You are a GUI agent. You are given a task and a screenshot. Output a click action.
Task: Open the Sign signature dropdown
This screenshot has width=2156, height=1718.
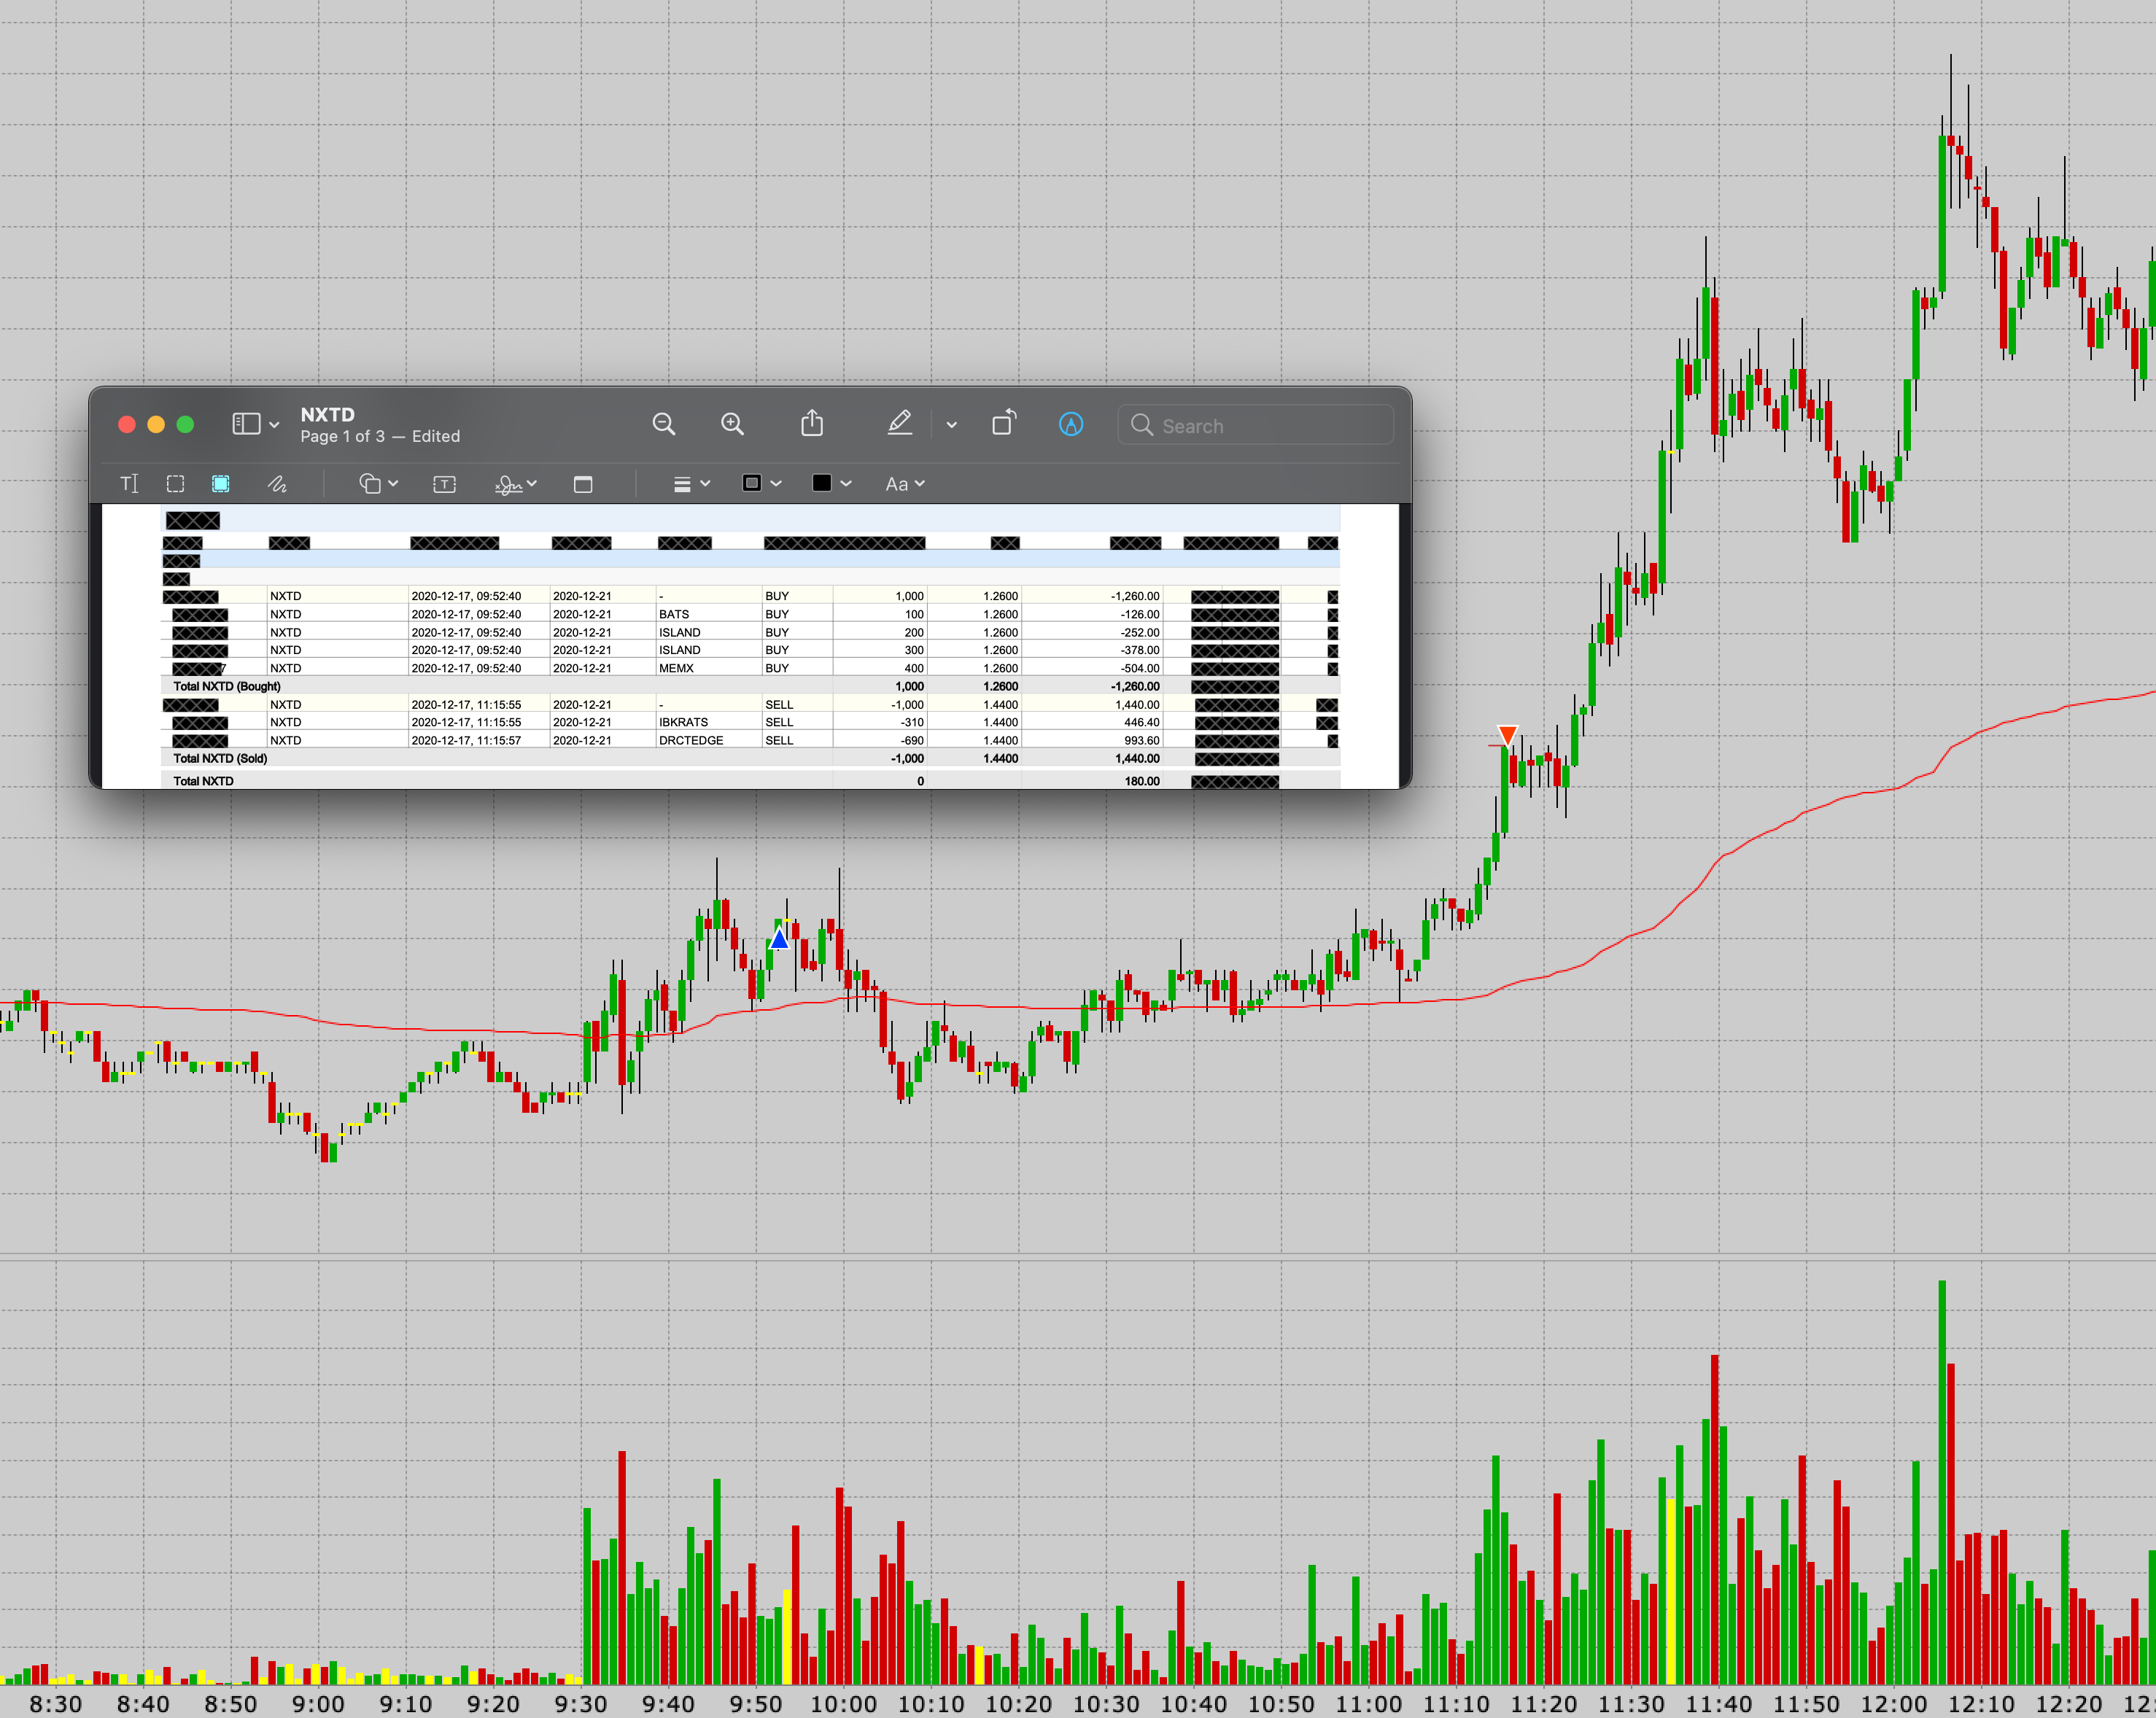point(516,484)
